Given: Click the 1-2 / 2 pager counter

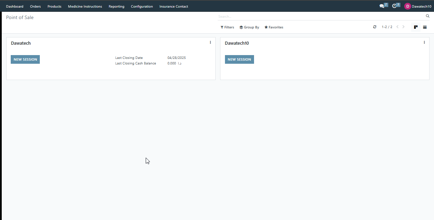Looking at the screenshot, I should pos(387,27).
